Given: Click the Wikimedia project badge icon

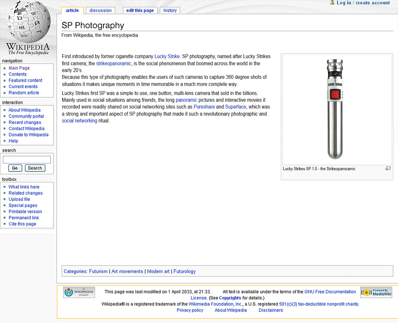Looking at the screenshot, I should pos(79,292).
